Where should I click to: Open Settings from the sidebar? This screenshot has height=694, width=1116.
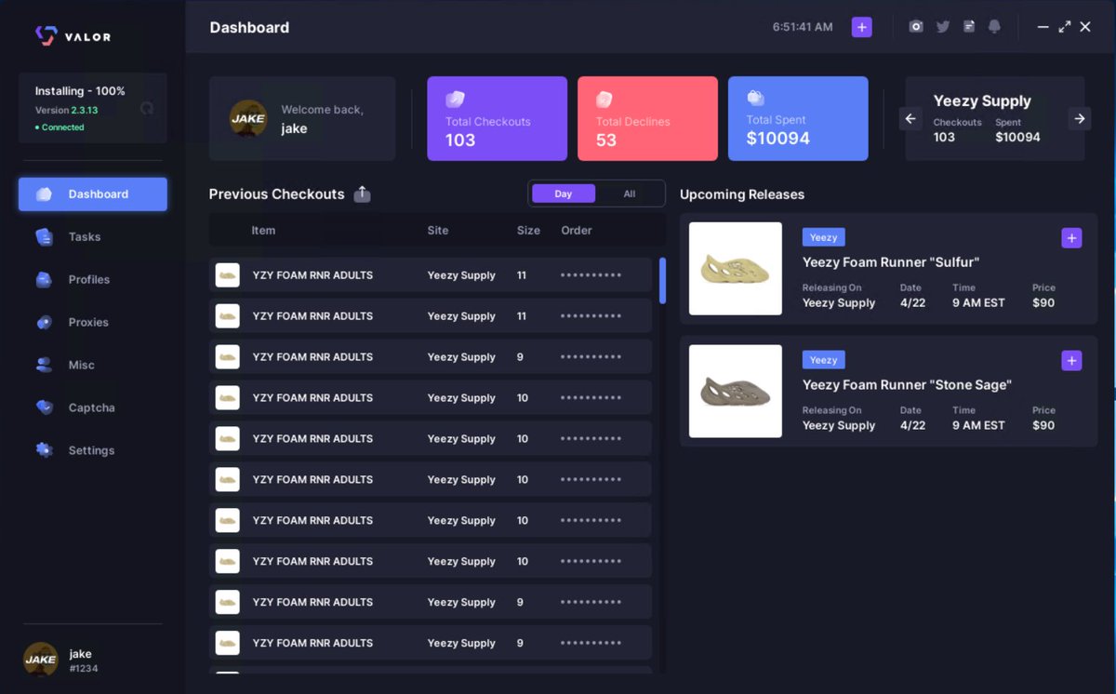(x=91, y=451)
